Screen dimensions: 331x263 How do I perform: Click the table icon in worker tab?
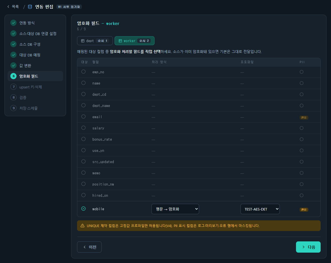(x=120, y=41)
